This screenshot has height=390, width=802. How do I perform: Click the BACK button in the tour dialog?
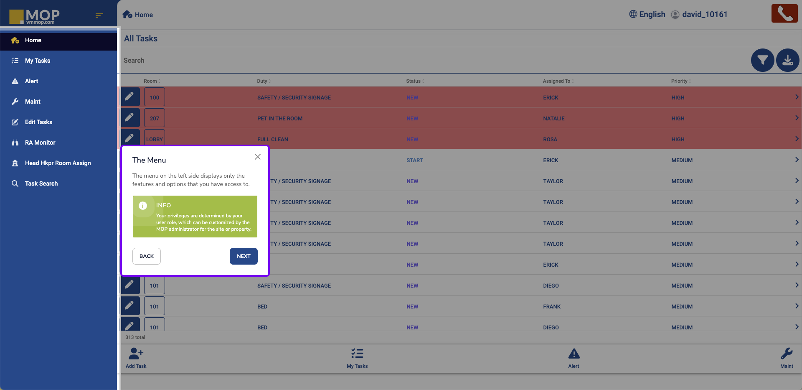(x=147, y=256)
